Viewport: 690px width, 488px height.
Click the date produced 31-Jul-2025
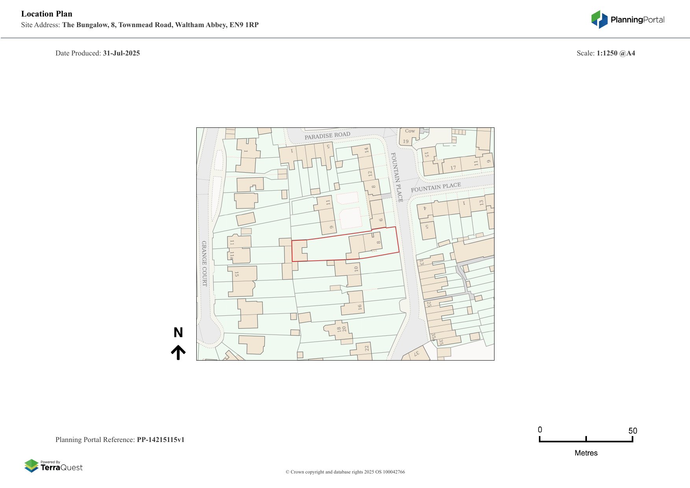tap(121, 53)
